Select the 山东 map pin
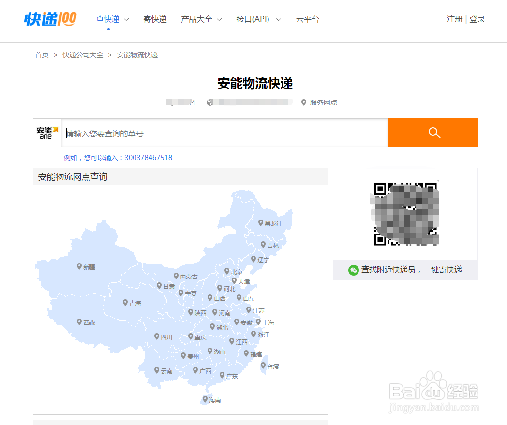Viewport: 507px width, 425px height. 239,298
